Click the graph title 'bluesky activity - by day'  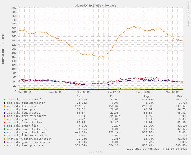[95, 5]
